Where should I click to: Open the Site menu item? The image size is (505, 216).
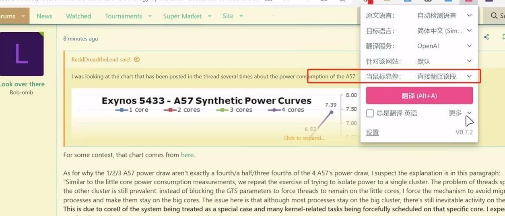[x=228, y=16]
